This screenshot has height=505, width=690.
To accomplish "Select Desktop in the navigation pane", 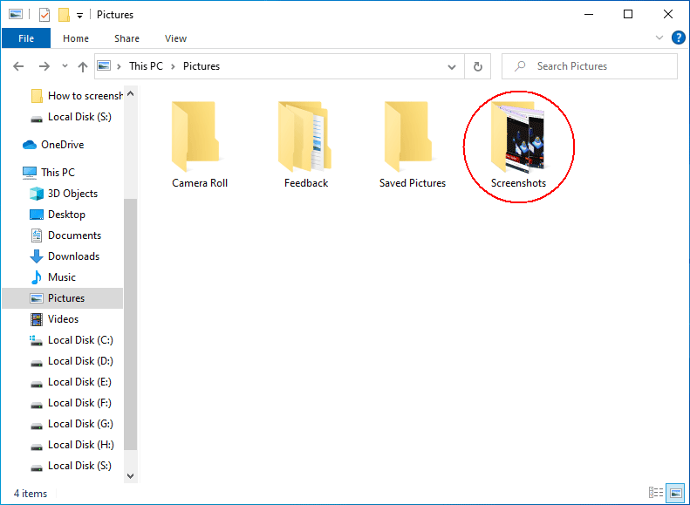I will click(58, 215).
